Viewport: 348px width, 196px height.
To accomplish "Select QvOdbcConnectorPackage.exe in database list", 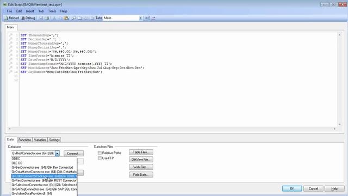I will point(44,176).
